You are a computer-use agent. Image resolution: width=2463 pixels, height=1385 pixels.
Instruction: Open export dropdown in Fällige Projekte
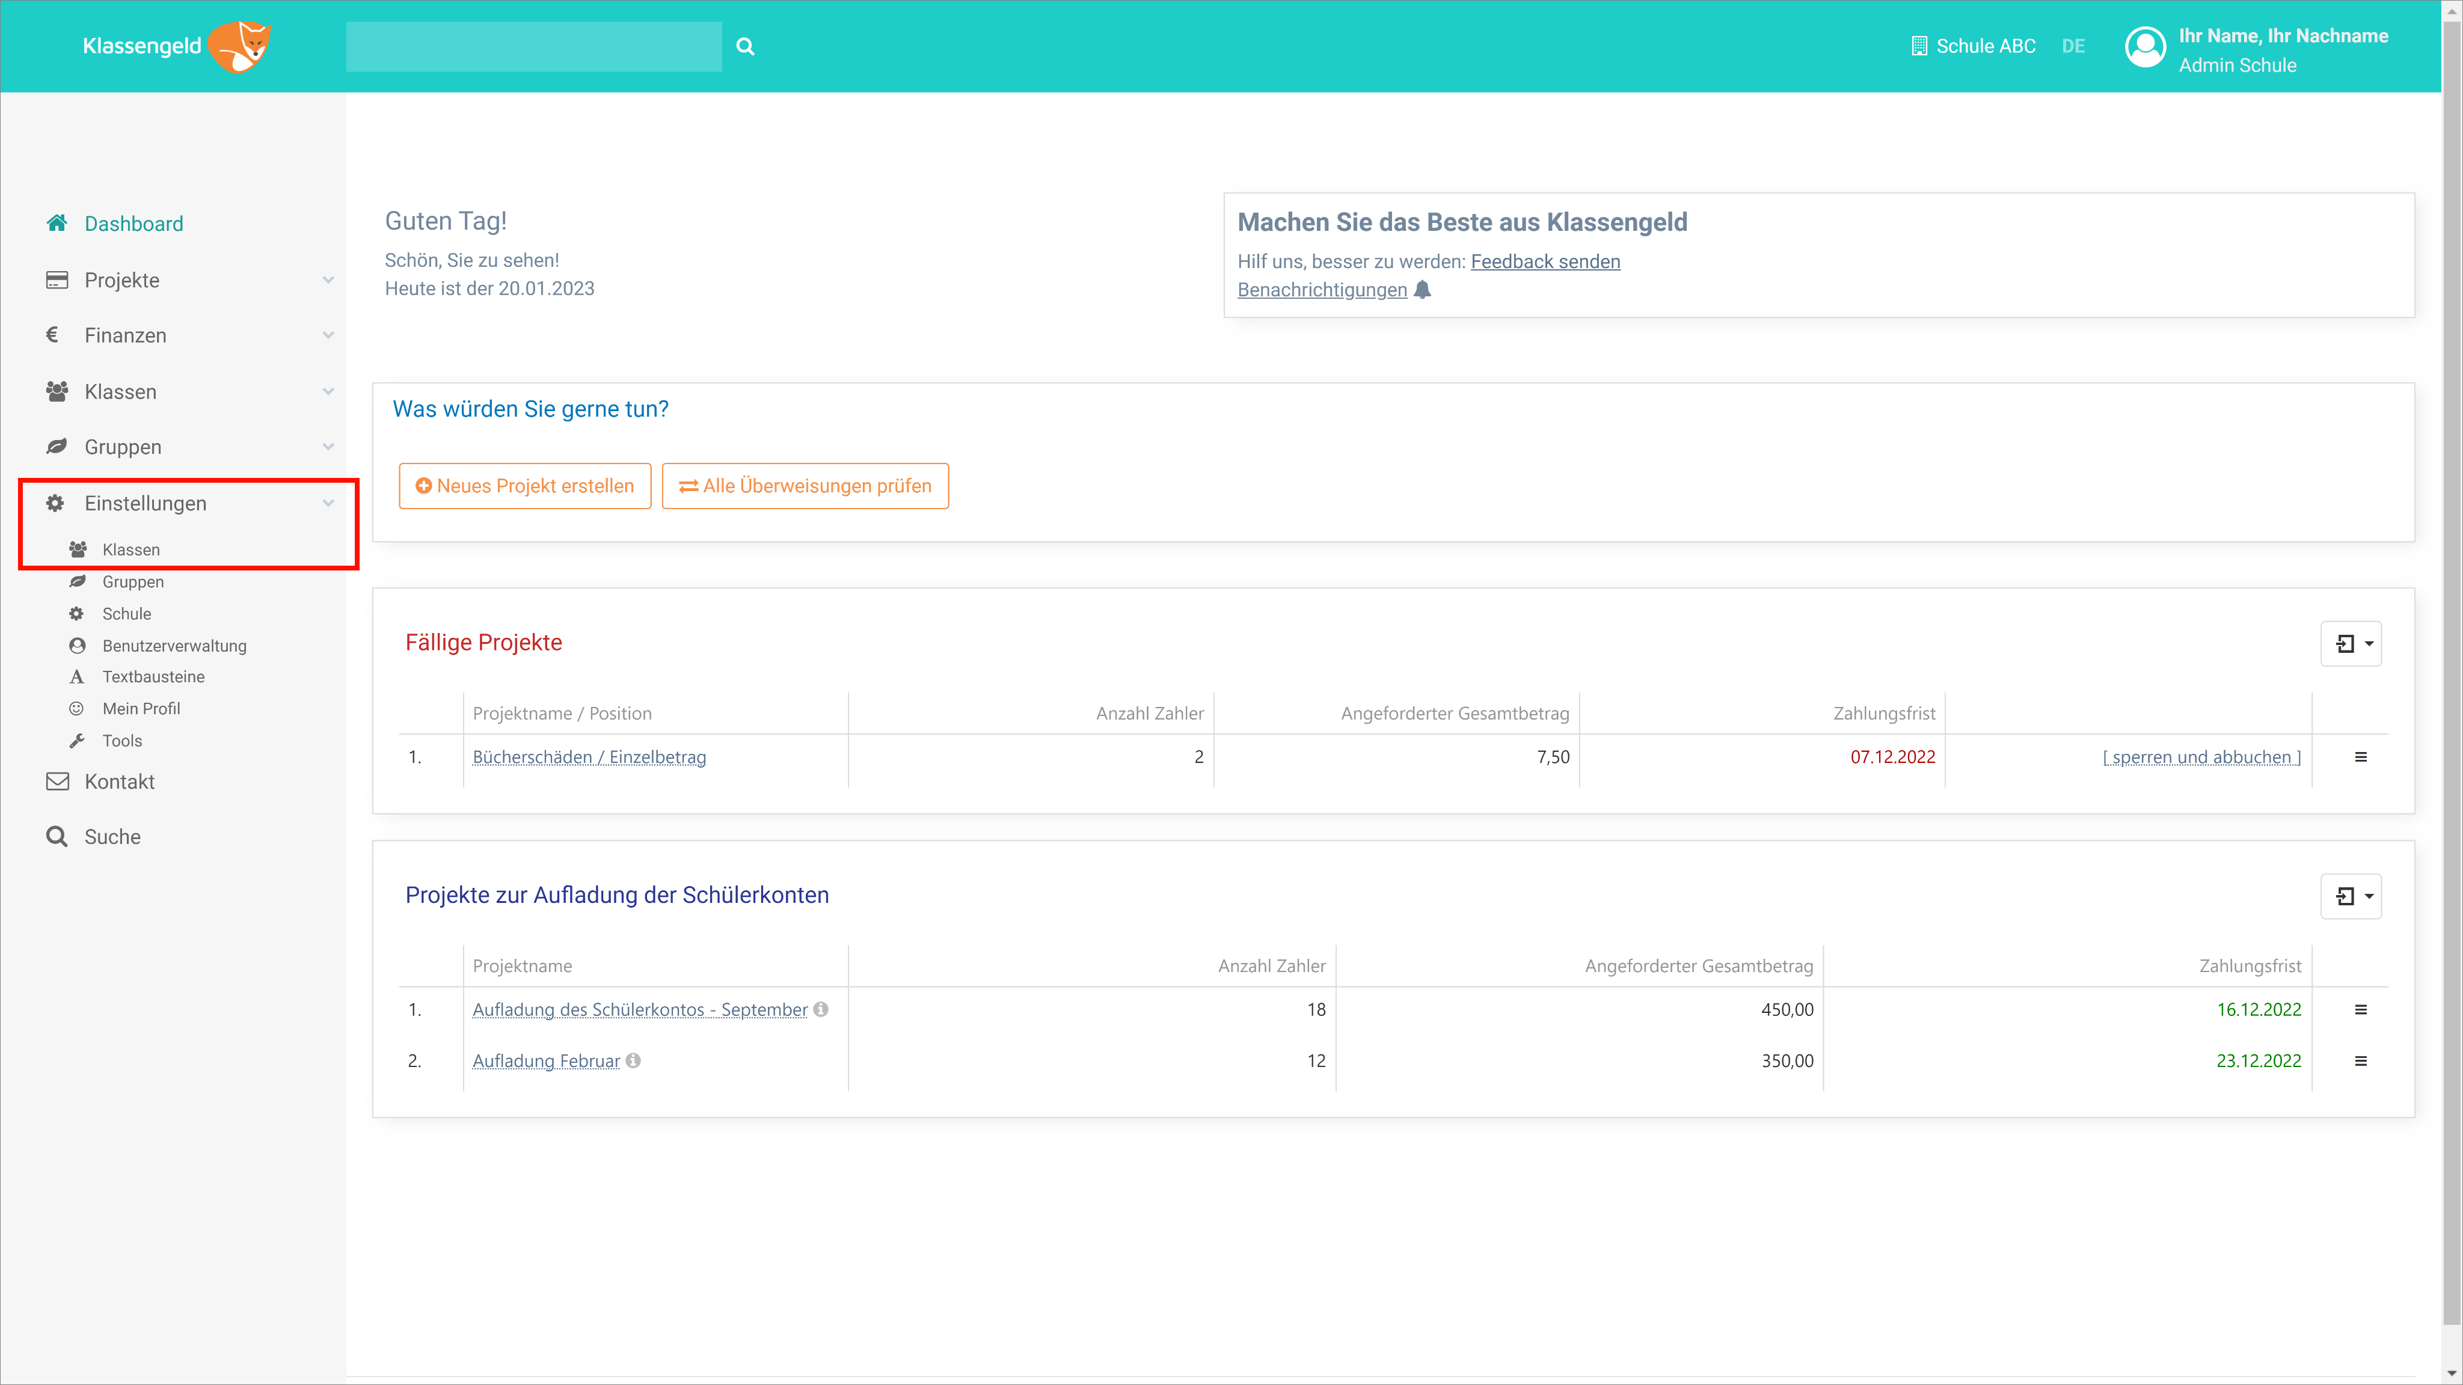click(2351, 643)
